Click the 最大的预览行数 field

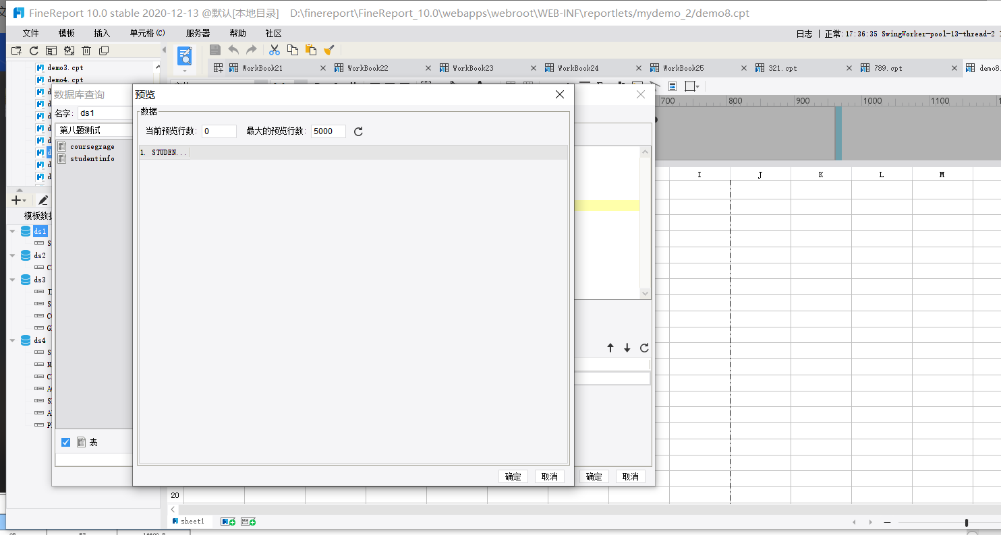click(328, 131)
